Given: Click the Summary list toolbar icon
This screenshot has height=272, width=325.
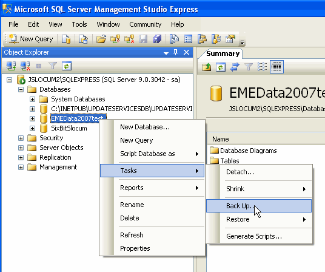Looking at the screenshot, I should click(x=188, y=39).
